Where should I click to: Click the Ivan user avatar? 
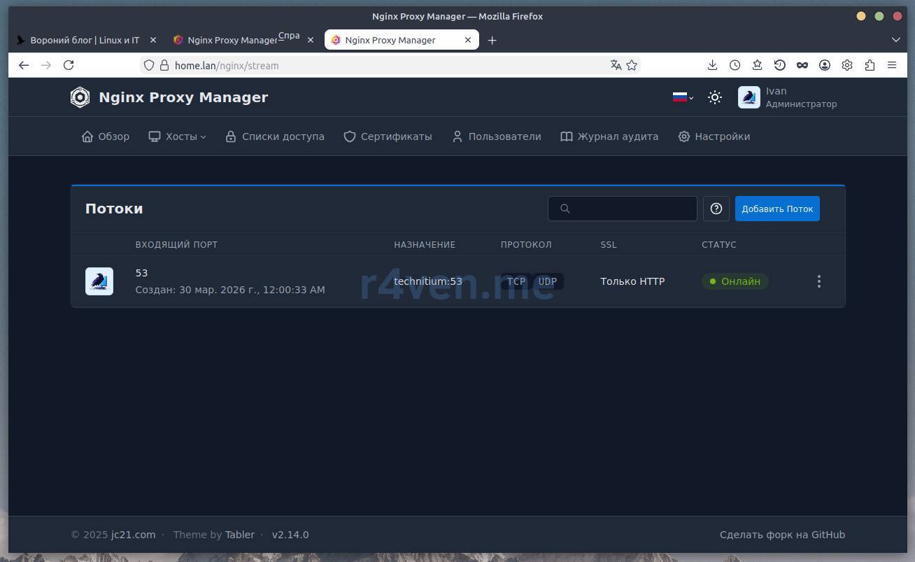tap(749, 97)
